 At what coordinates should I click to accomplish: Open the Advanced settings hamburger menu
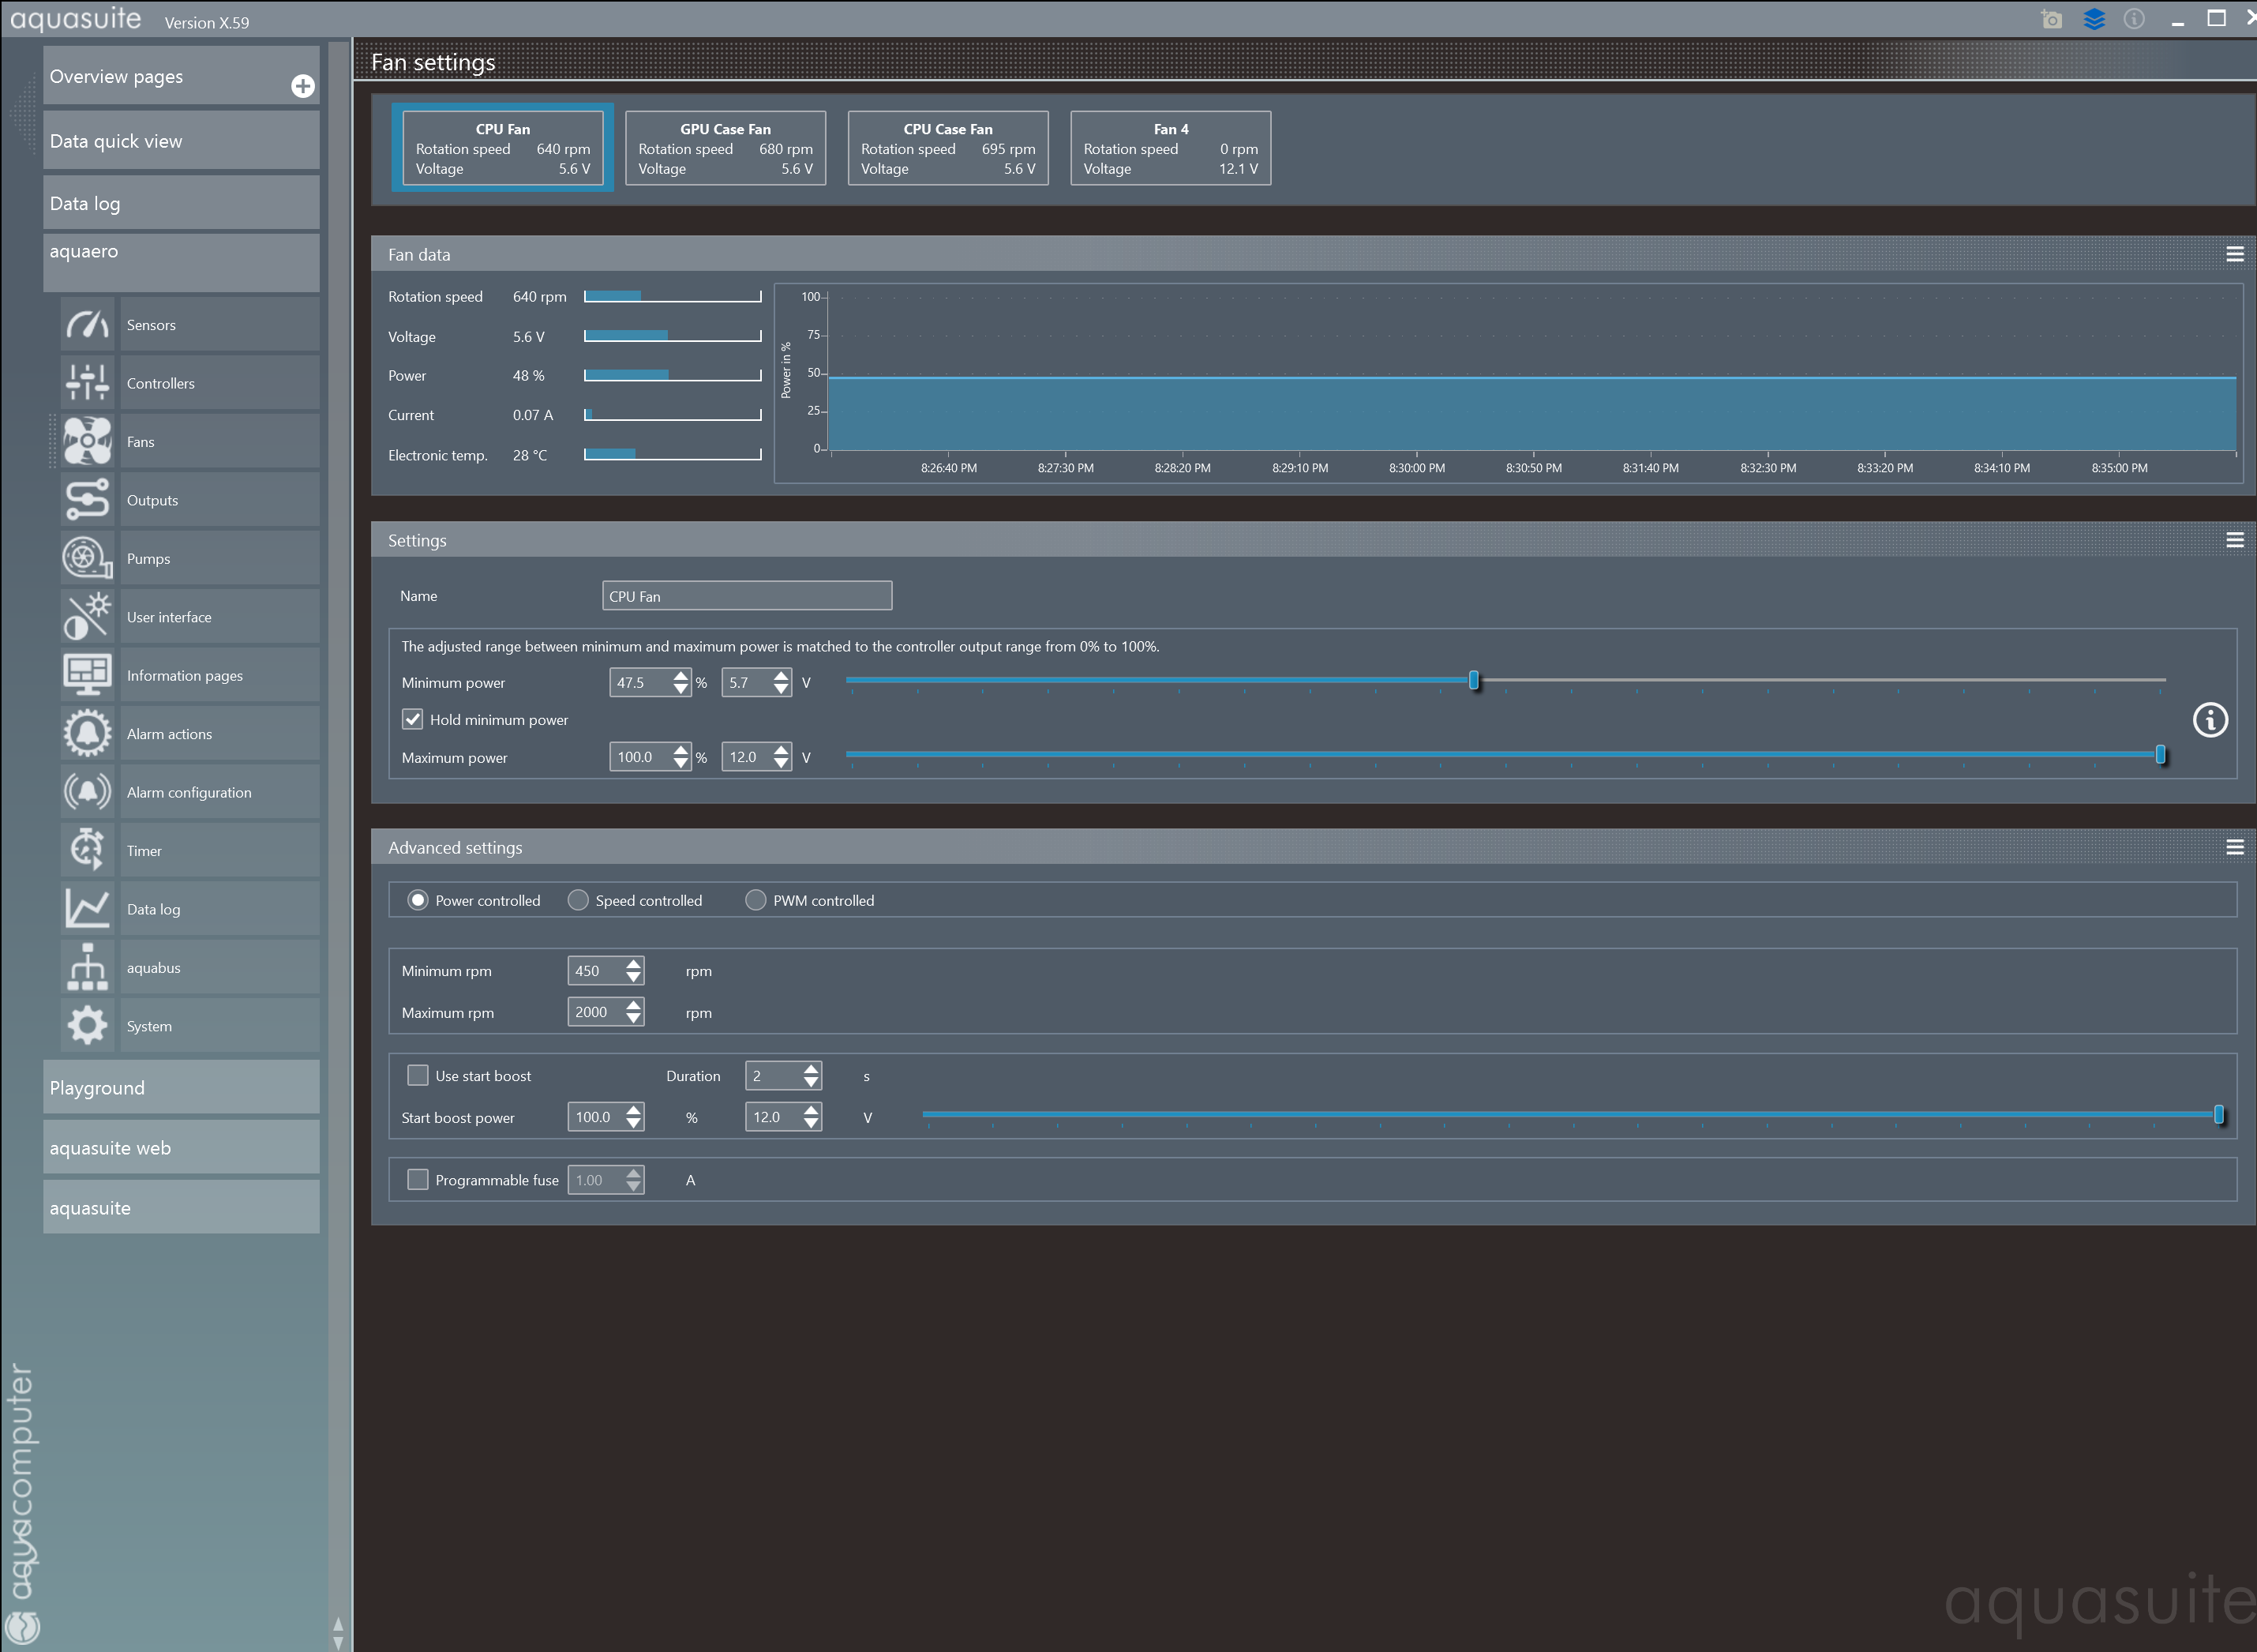point(2235,848)
